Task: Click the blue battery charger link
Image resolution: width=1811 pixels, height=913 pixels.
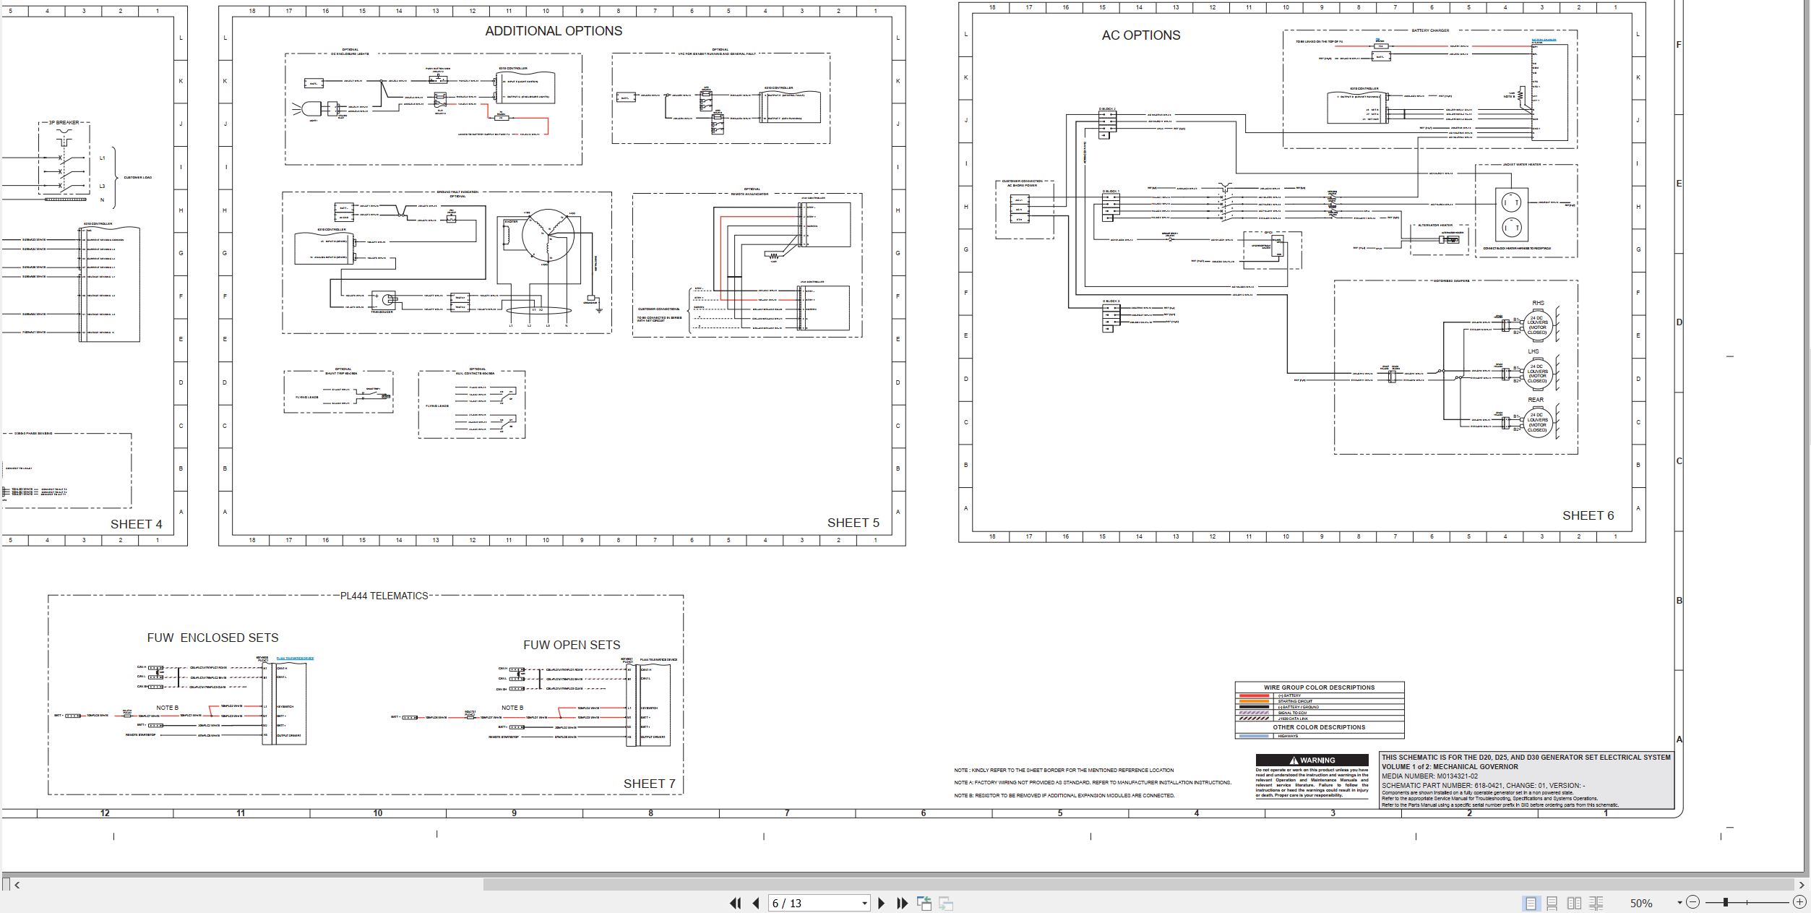Action: [1544, 40]
